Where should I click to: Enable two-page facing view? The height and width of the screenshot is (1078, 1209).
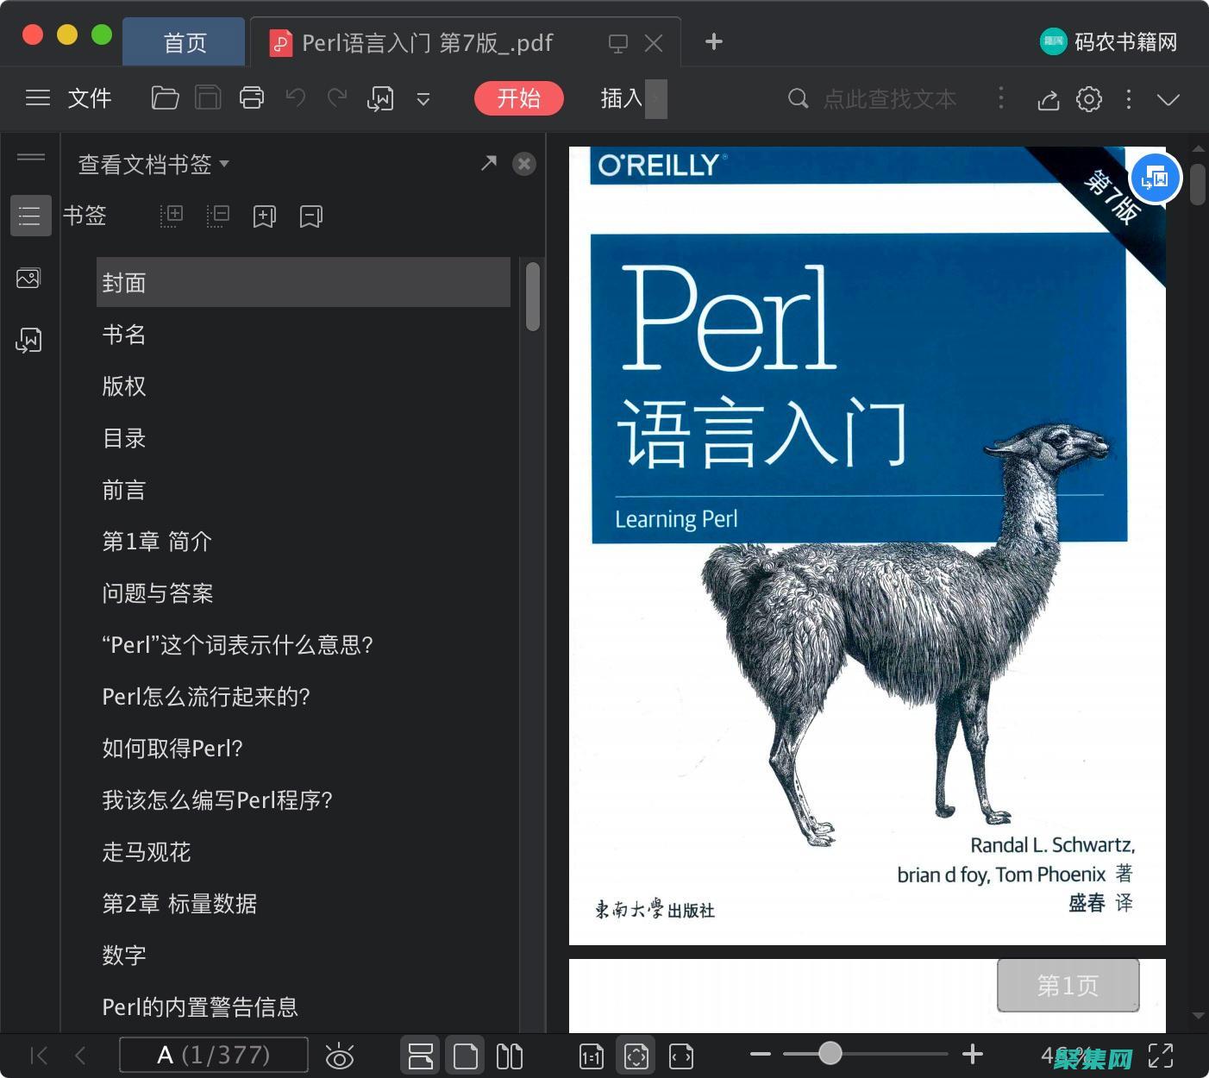tap(510, 1055)
